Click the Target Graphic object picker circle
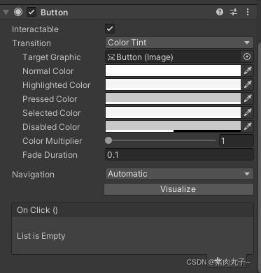The height and width of the screenshot is (273, 261). pyautogui.click(x=247, y=57)
